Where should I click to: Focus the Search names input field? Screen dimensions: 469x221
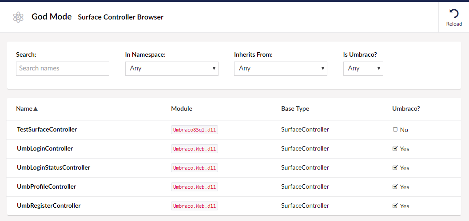pyautogui.click(x=63, y=68)
